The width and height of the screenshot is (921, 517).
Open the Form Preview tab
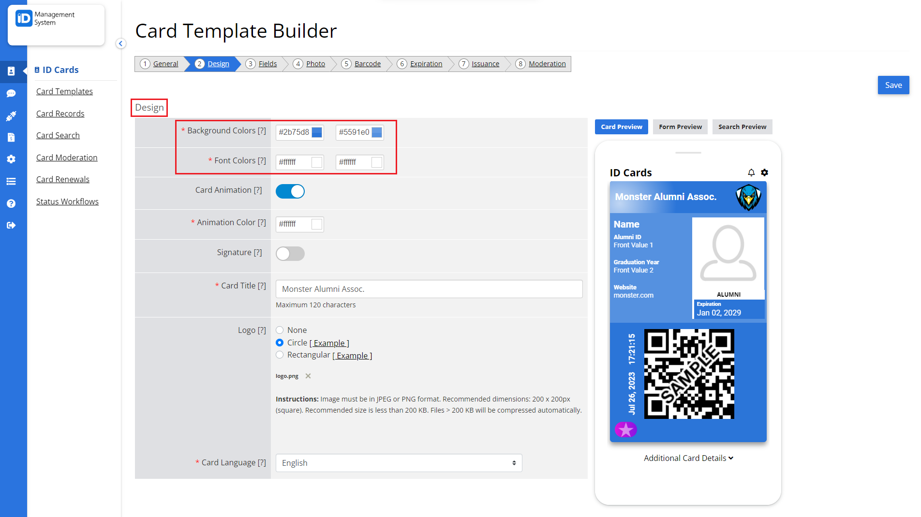tap(680, 127)
